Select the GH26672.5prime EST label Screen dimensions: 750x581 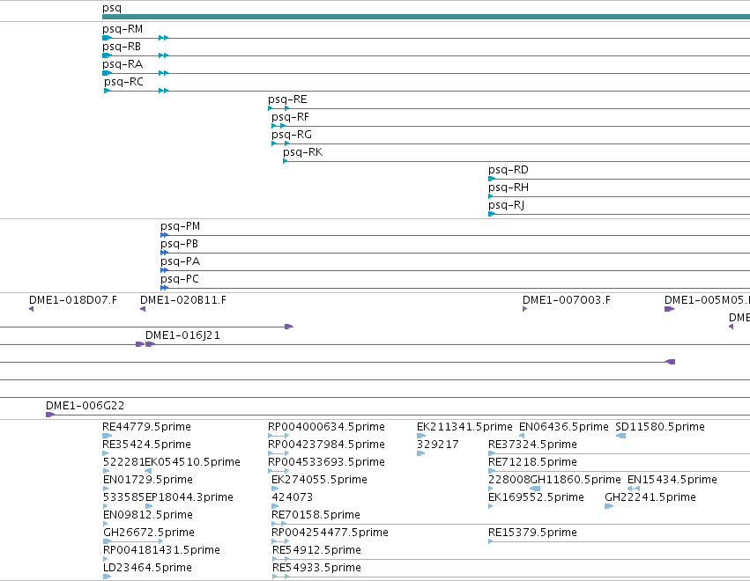coord(149,533)
